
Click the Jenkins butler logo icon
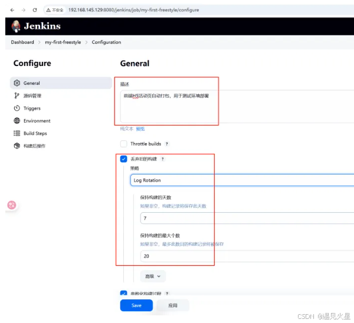[x=16, y=26]
